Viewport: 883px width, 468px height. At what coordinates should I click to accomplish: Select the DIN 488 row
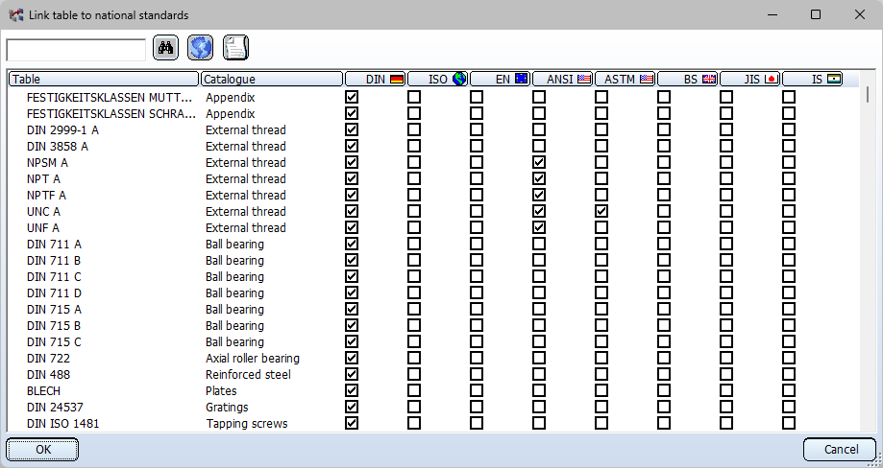[x=48, y=374]
